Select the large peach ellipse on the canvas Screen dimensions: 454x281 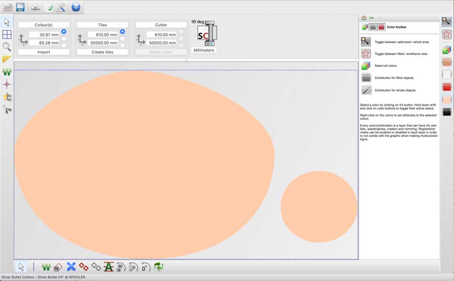point(144,164)
